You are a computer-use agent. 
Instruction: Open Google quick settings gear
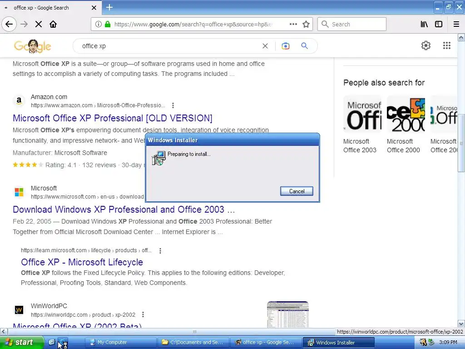click(x=426, y=45)
